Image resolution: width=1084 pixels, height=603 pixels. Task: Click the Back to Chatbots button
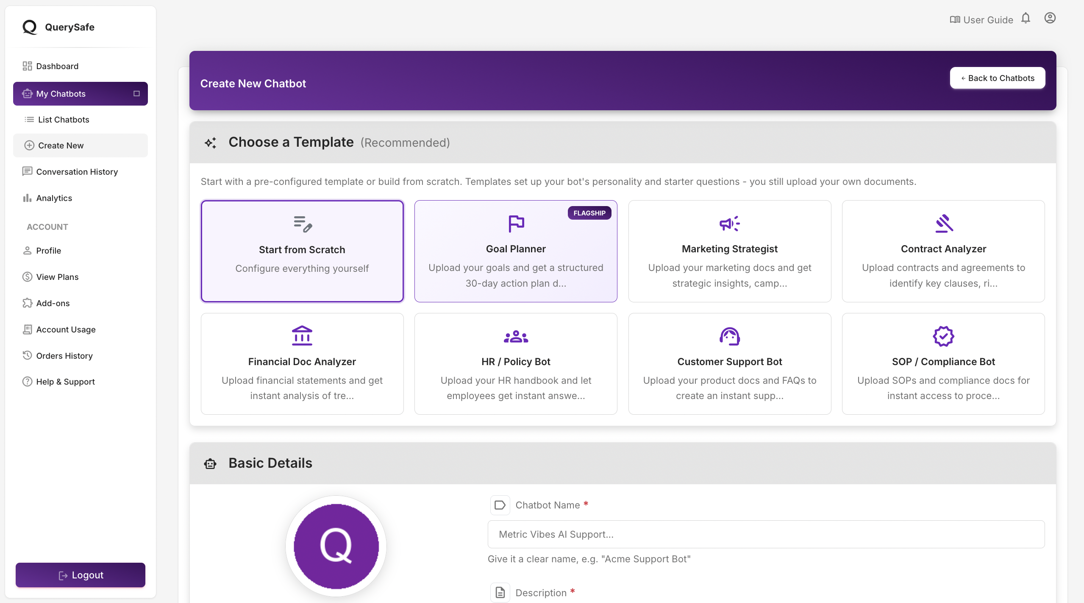(997, 78)
